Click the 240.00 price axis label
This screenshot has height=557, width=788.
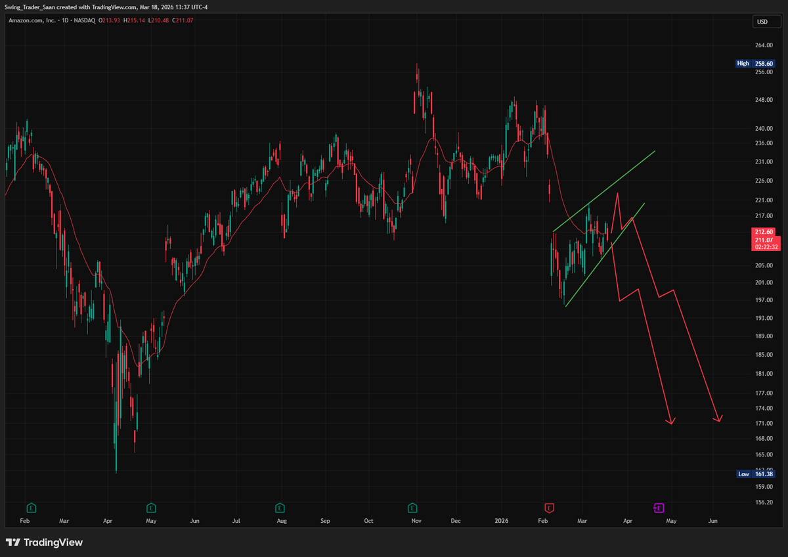point(764,128)
